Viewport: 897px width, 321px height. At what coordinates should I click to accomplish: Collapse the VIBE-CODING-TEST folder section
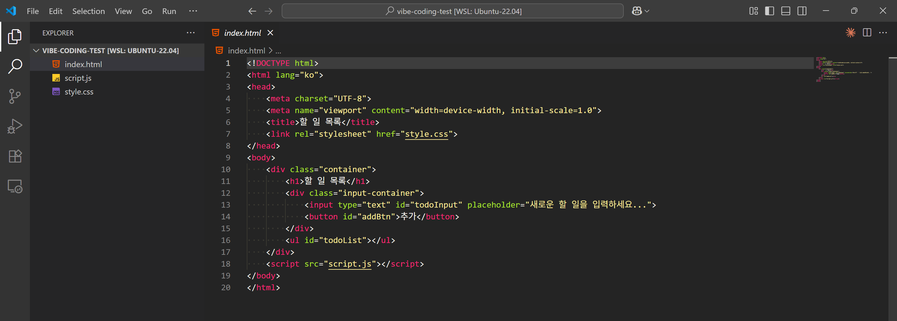point(117,51)
